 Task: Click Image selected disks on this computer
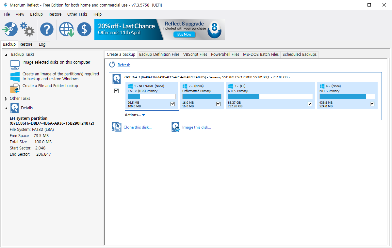point(56,62)
